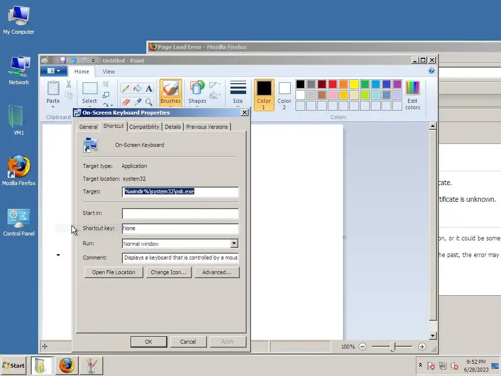The width and height of the screenshot is (501, 376).
Task: Switch to the Previous Versions tab
Action: coord(207,127)
